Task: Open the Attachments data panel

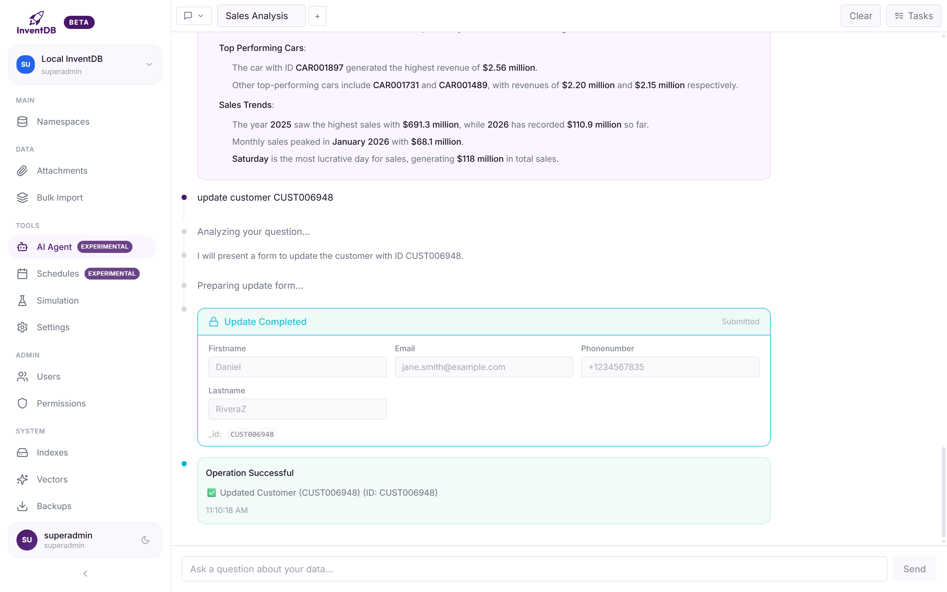Action: point(62,171)
